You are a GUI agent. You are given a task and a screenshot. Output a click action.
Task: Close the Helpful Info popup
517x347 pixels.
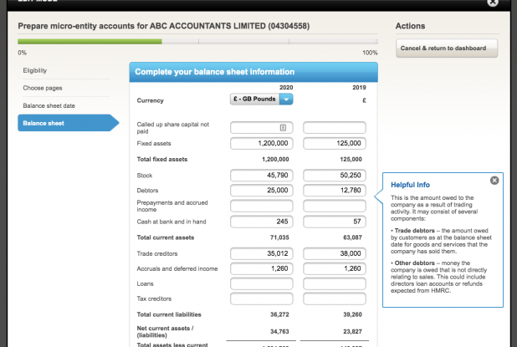(x=494, y=180)
